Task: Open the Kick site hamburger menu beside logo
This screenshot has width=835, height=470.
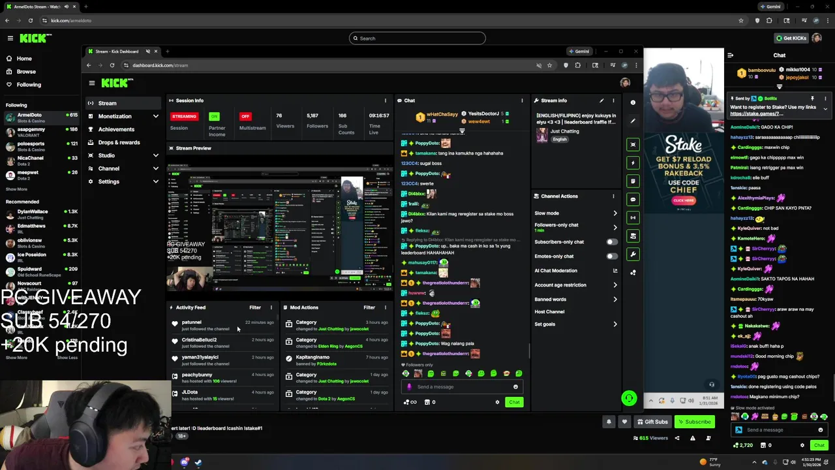Action: (x=10, y=39)
